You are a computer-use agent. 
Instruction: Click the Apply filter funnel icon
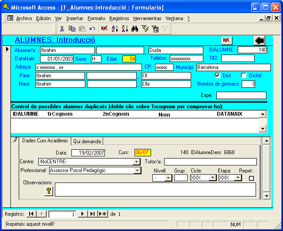coord(165,29)
